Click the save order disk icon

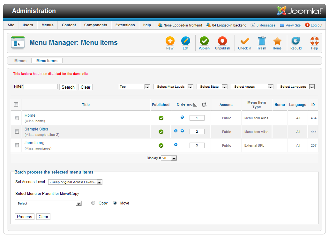pos(204,105)
